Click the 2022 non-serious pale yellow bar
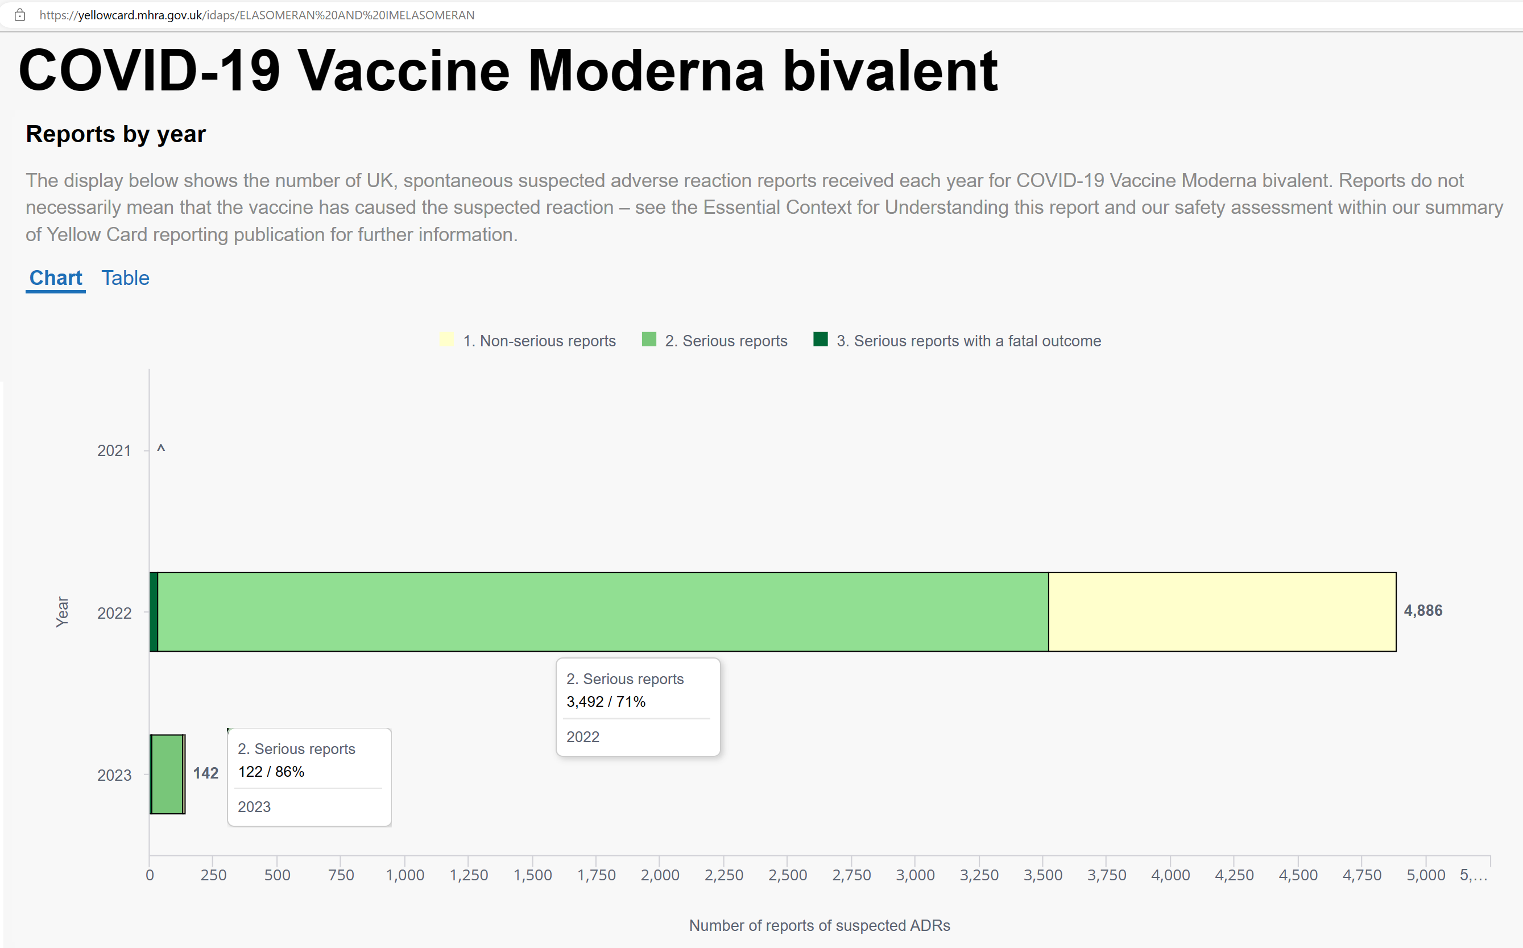Viewport: 1523px width, 948px height. coord(1222,612)
